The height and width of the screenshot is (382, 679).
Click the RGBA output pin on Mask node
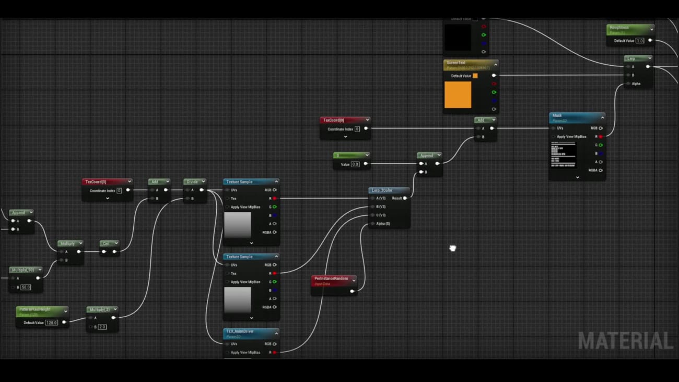pyautogui.click(x=600, y=170)
